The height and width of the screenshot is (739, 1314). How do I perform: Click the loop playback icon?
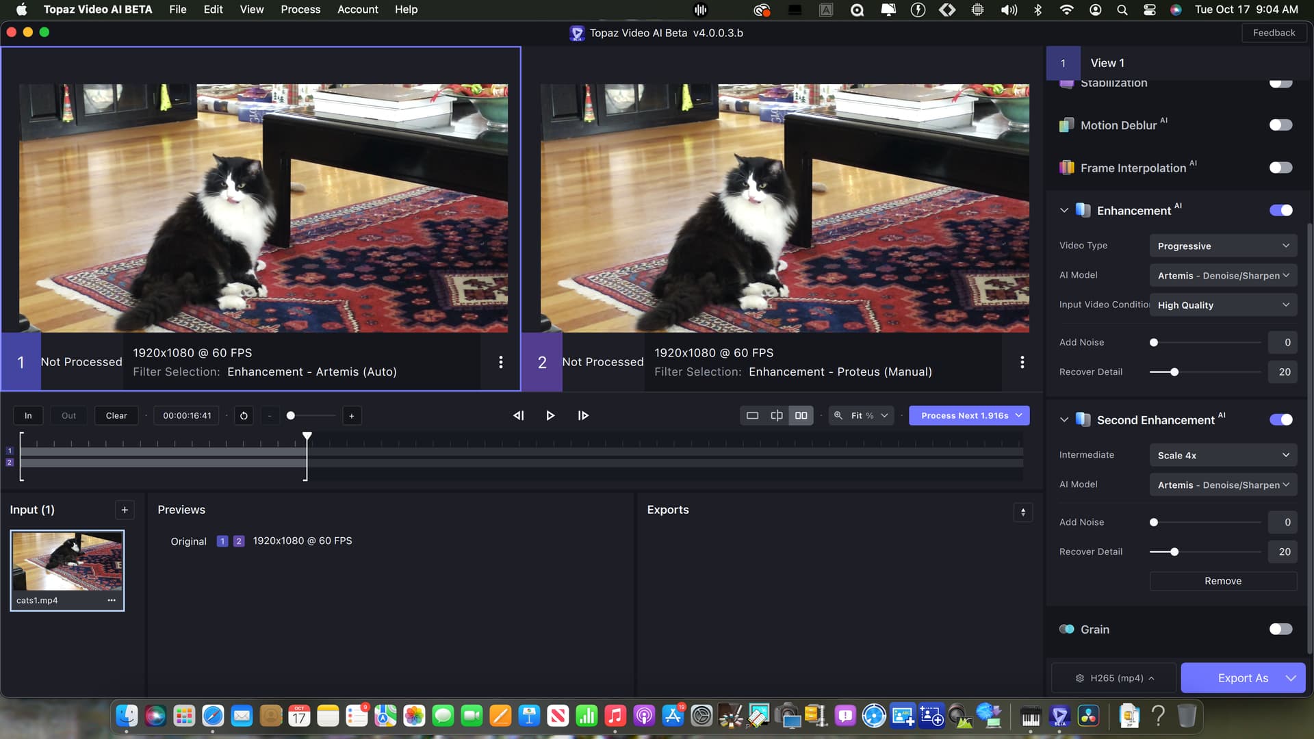tap(244, 415)
